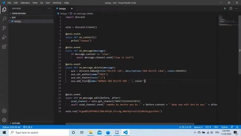Open Firefox on taskbar
Viewport: 241px width, 136px height.
coord(108,133)
